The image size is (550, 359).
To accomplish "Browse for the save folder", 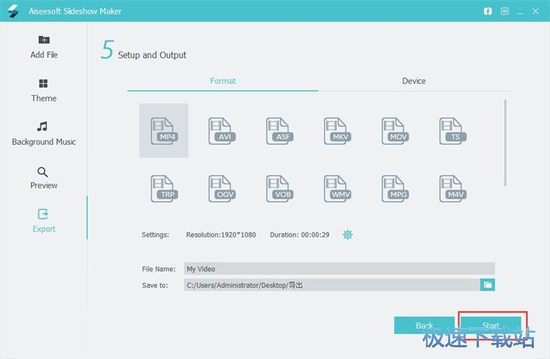I will [488, 285].
